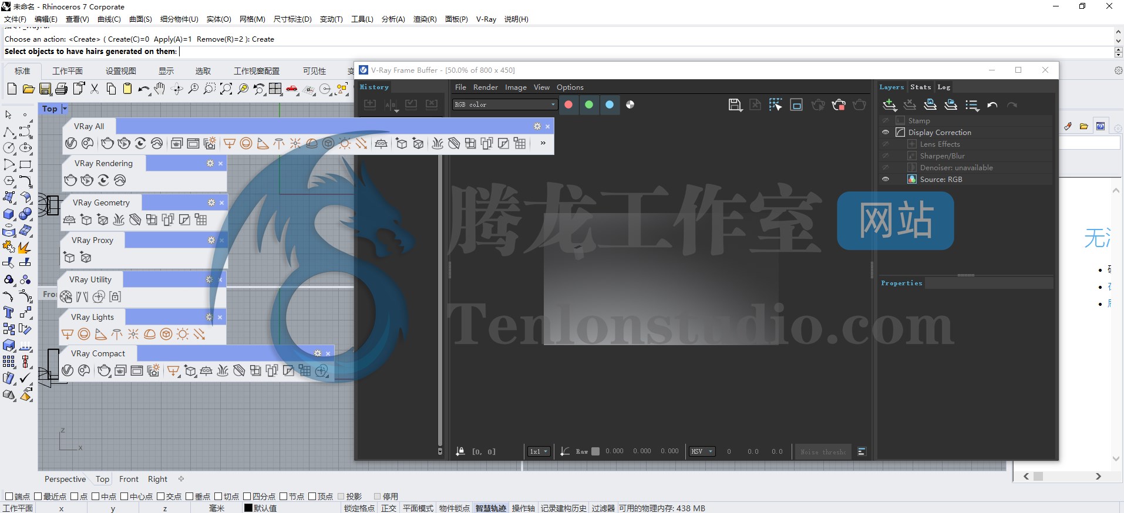Click Zoom Extents icon in Rhino toolbar
Image resolution: width=1124 pixels, height=513 pixels.
pyautogui.click(x=226, y=89)
